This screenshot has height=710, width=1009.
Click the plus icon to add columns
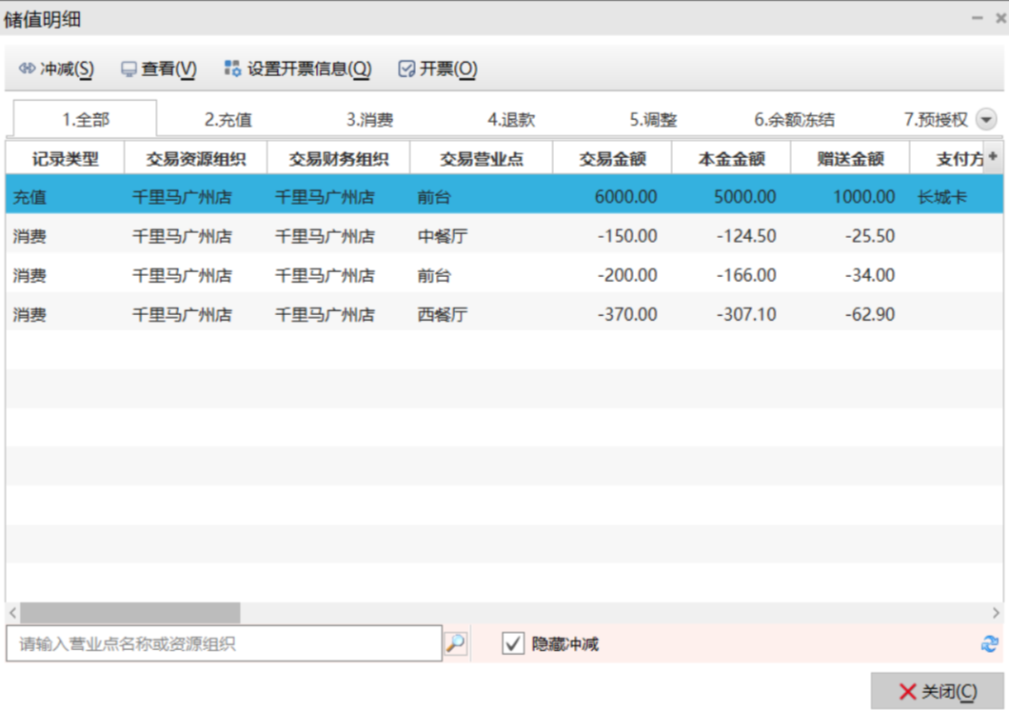coord(993,156)
